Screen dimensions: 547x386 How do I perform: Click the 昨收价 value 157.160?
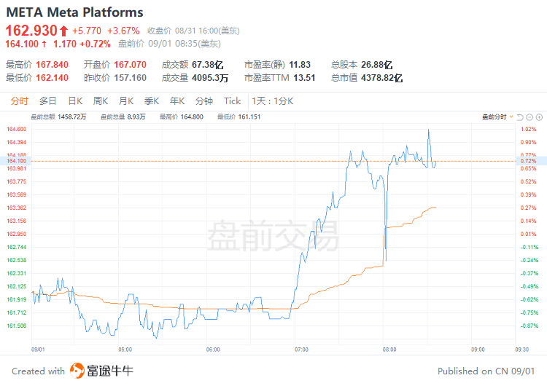click(x=130, y=78)
